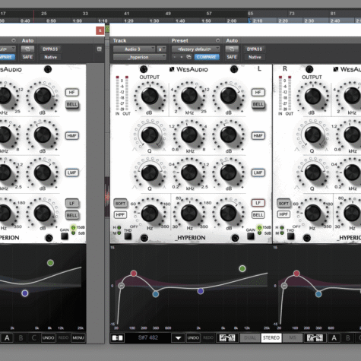Open MENU in the left plugin window

coord(78,338)
